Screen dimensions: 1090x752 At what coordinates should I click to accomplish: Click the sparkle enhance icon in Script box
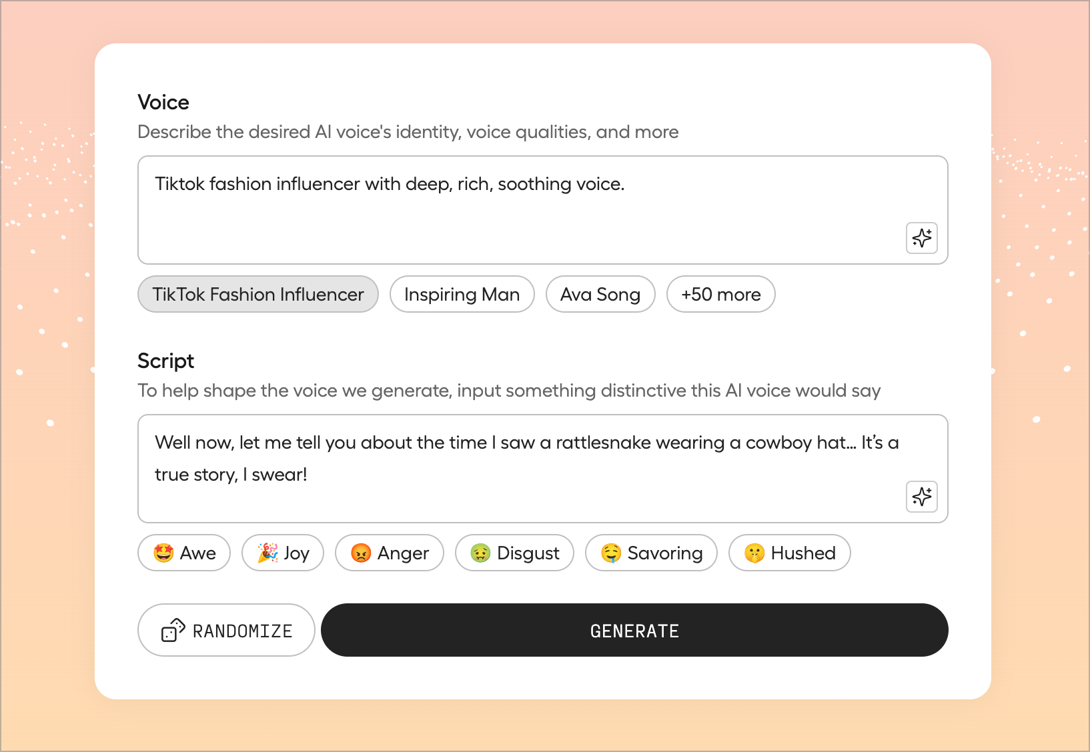pyautogui.click(x=921, y=497)
